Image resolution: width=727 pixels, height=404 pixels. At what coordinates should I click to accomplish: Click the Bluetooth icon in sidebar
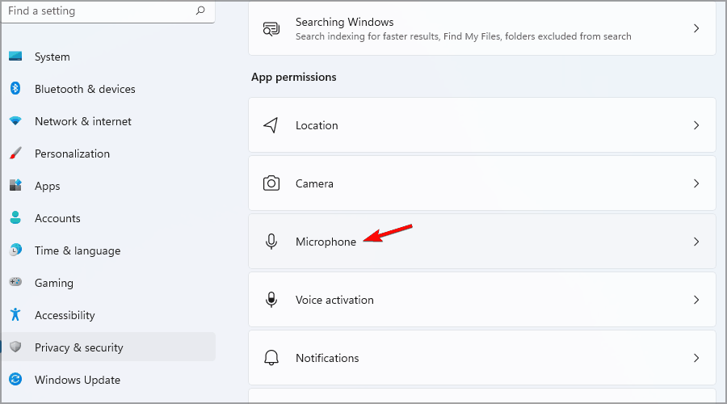tap(15, 89)
